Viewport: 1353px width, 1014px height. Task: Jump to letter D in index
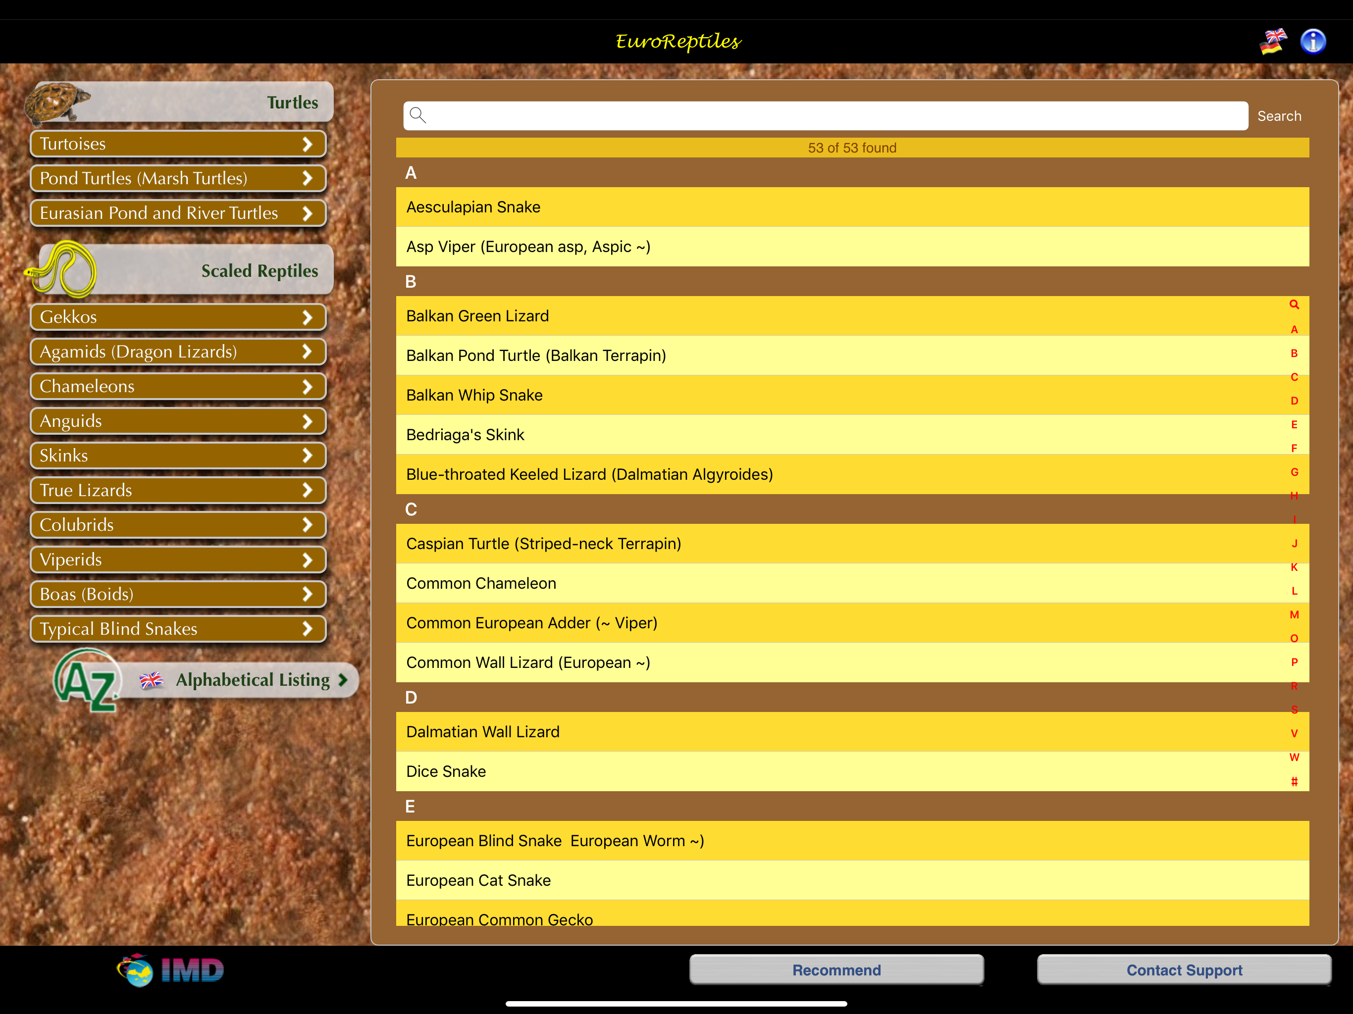tap(1294, 401)
